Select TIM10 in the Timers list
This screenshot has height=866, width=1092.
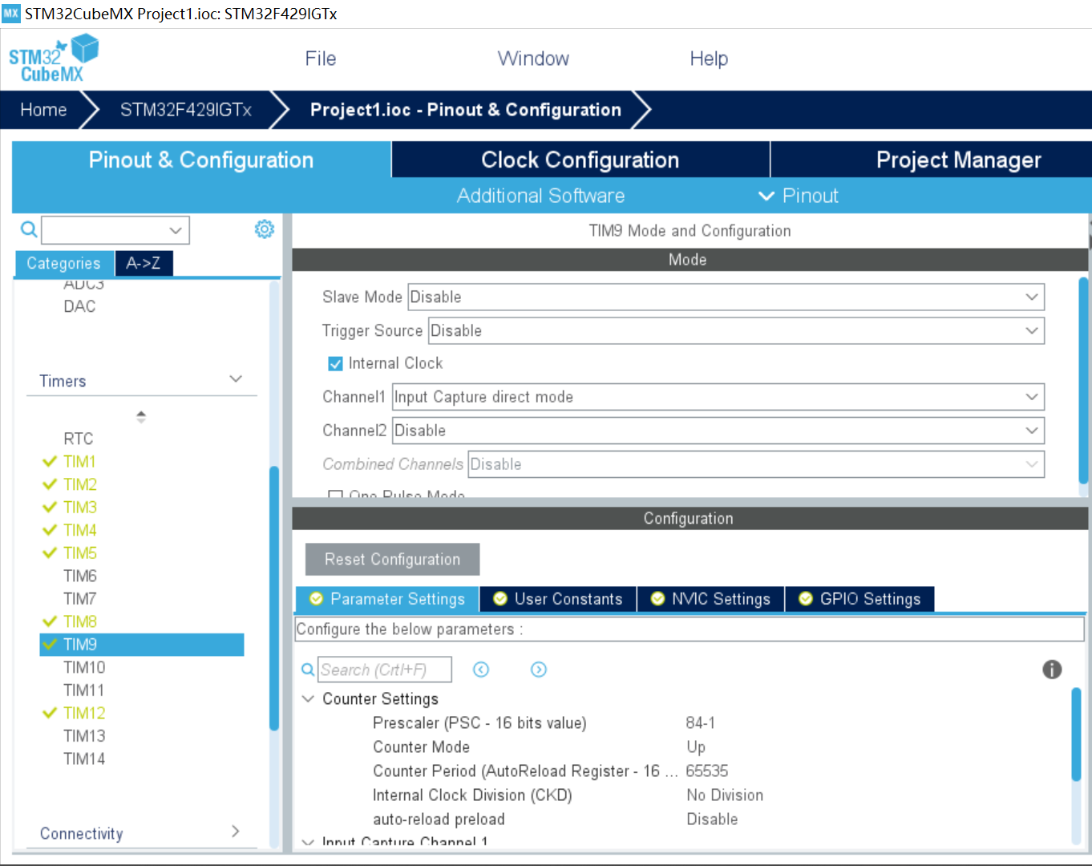tap(84, 667)
